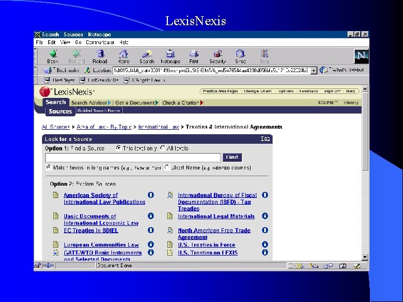403x302 pixels.
Task: Click the What's Related icon
Action: 324,70
